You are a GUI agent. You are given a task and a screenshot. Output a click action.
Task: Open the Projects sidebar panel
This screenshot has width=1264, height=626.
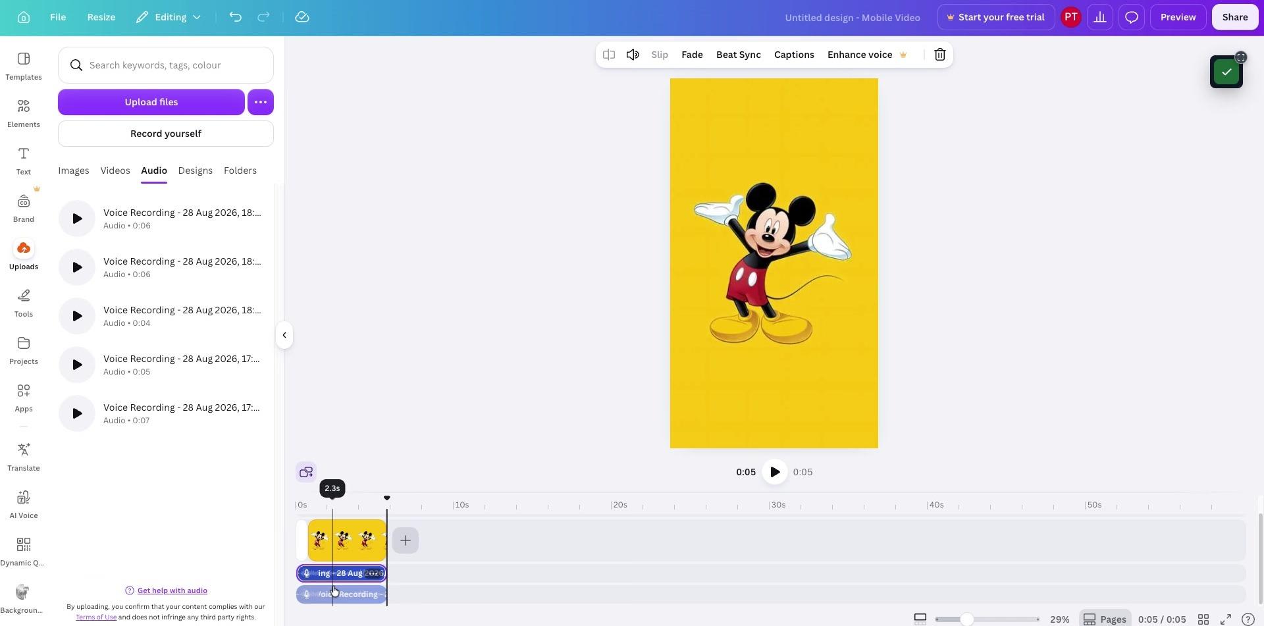coord(24,350)
